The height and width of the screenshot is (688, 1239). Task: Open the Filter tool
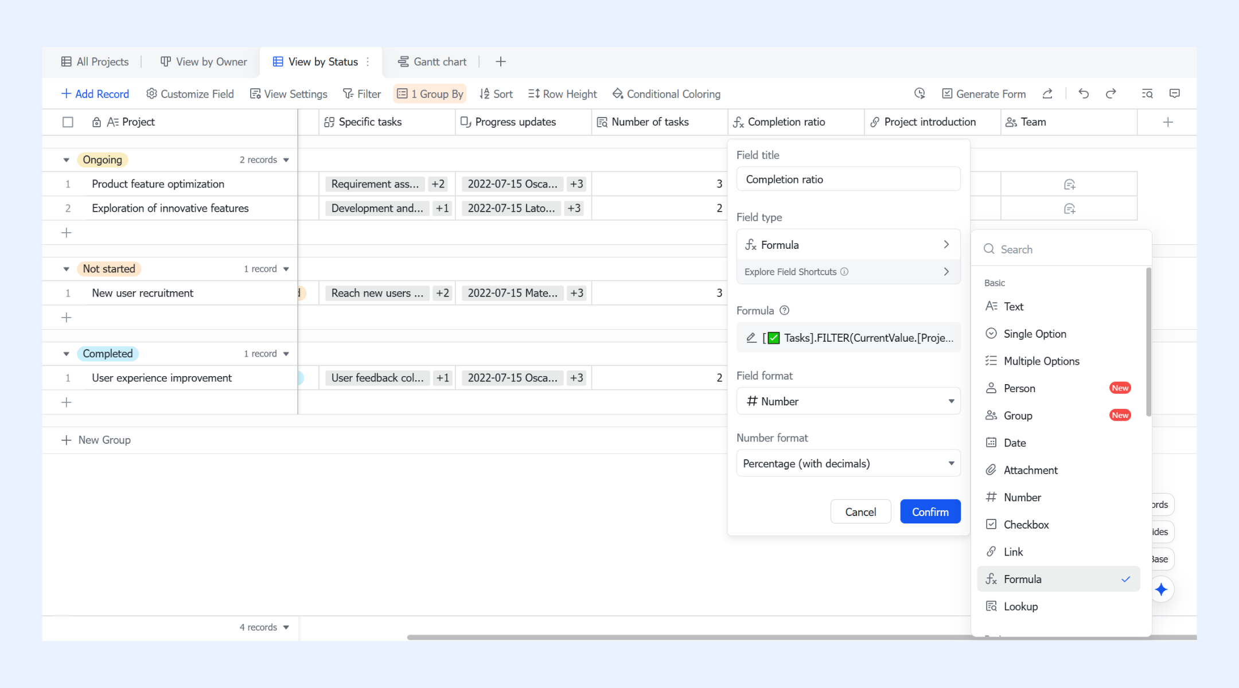(x=361, y=93)
